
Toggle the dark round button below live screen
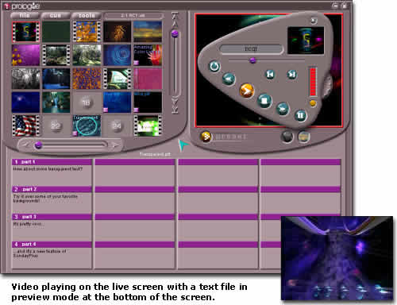pos(287,137)
